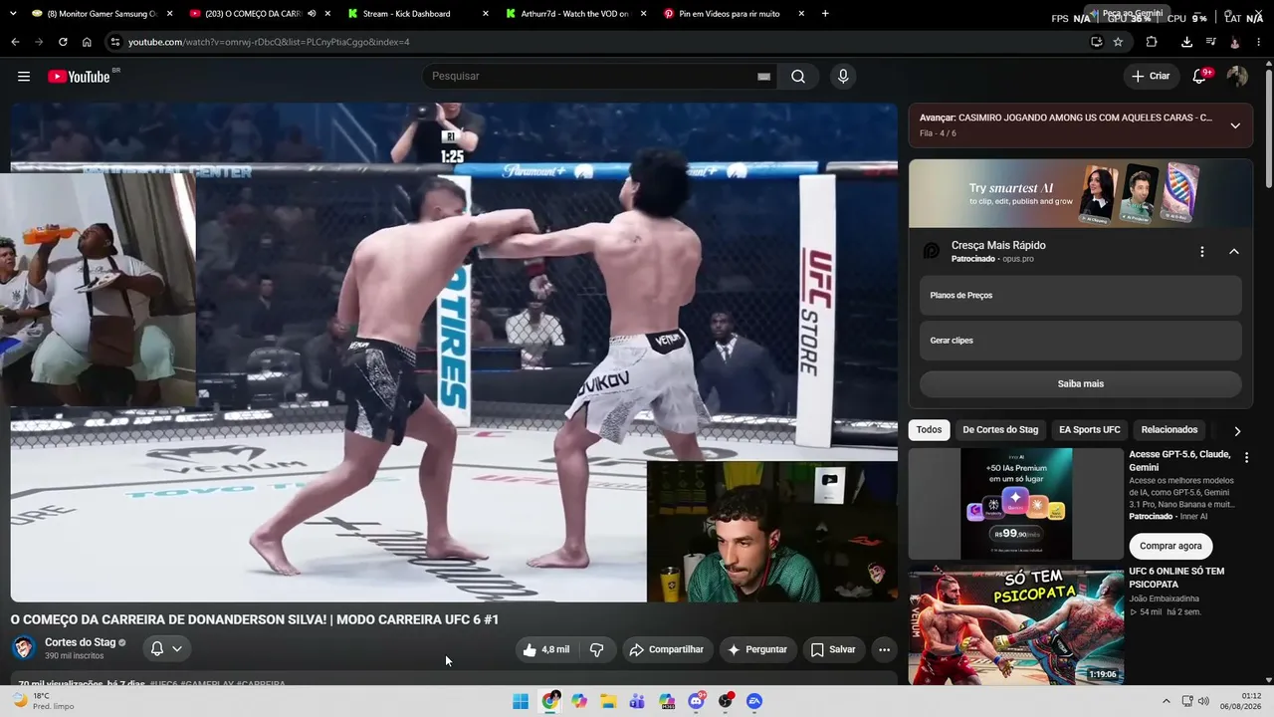This screenshot has height=717, width=1274.
Task: Open a new browser tab
Action: click(x=825, y=14)
